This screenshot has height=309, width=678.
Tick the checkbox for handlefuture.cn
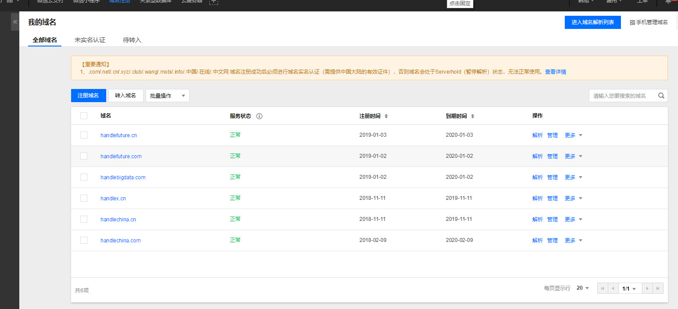(84, 135)
